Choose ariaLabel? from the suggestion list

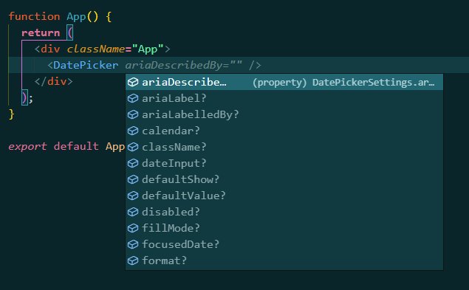pos(284,98)
